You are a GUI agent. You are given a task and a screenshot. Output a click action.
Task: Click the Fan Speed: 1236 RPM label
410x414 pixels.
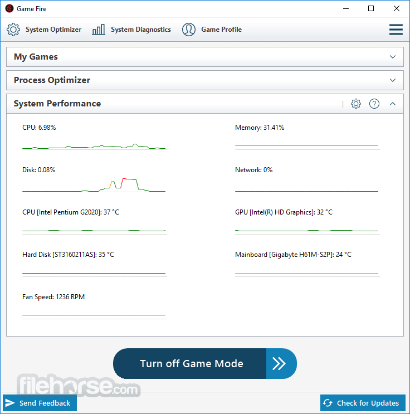click(53, 297)
